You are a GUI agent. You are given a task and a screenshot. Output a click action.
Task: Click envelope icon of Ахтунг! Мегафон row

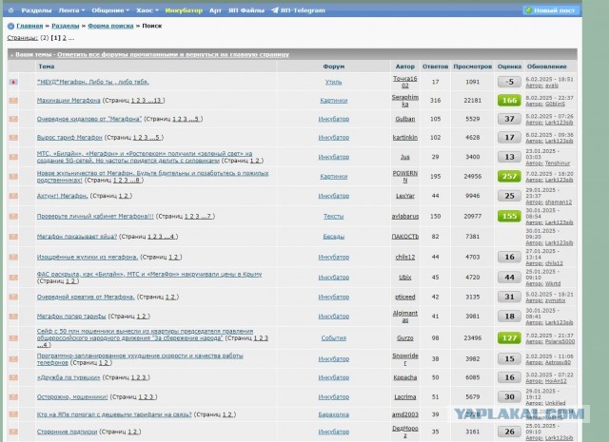[x=13, y=196]
